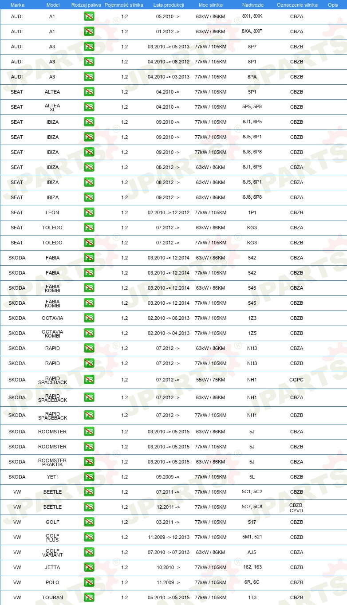Screen dimensions: 347x605
Task: Click the fuel icon in the AUDI A3 8P7 row
Action: tap(89, 46)
